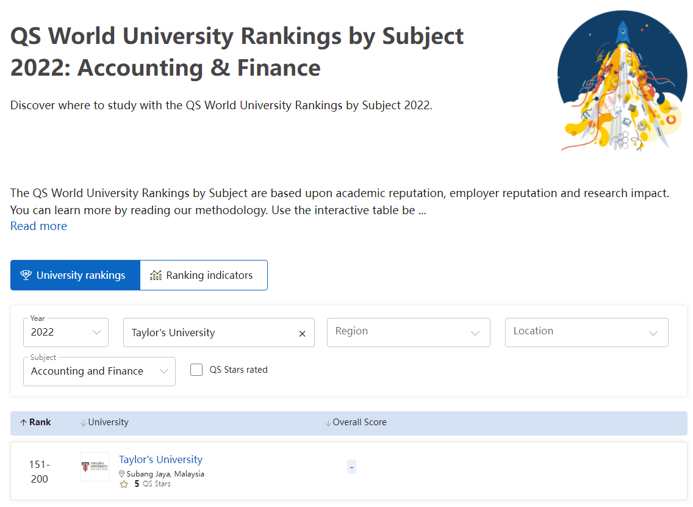Image resolution: width=693 pixels, height=507 pixels.
Task: Click the star icon beside 5 QS Stars
Action: [x=124, y=484]
